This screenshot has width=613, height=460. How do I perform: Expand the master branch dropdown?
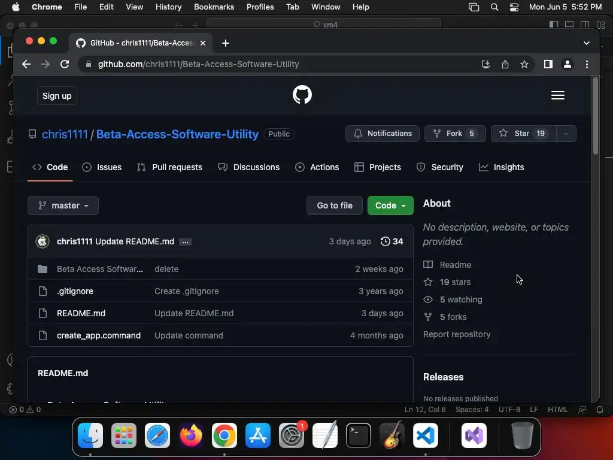tap(63, 205)
